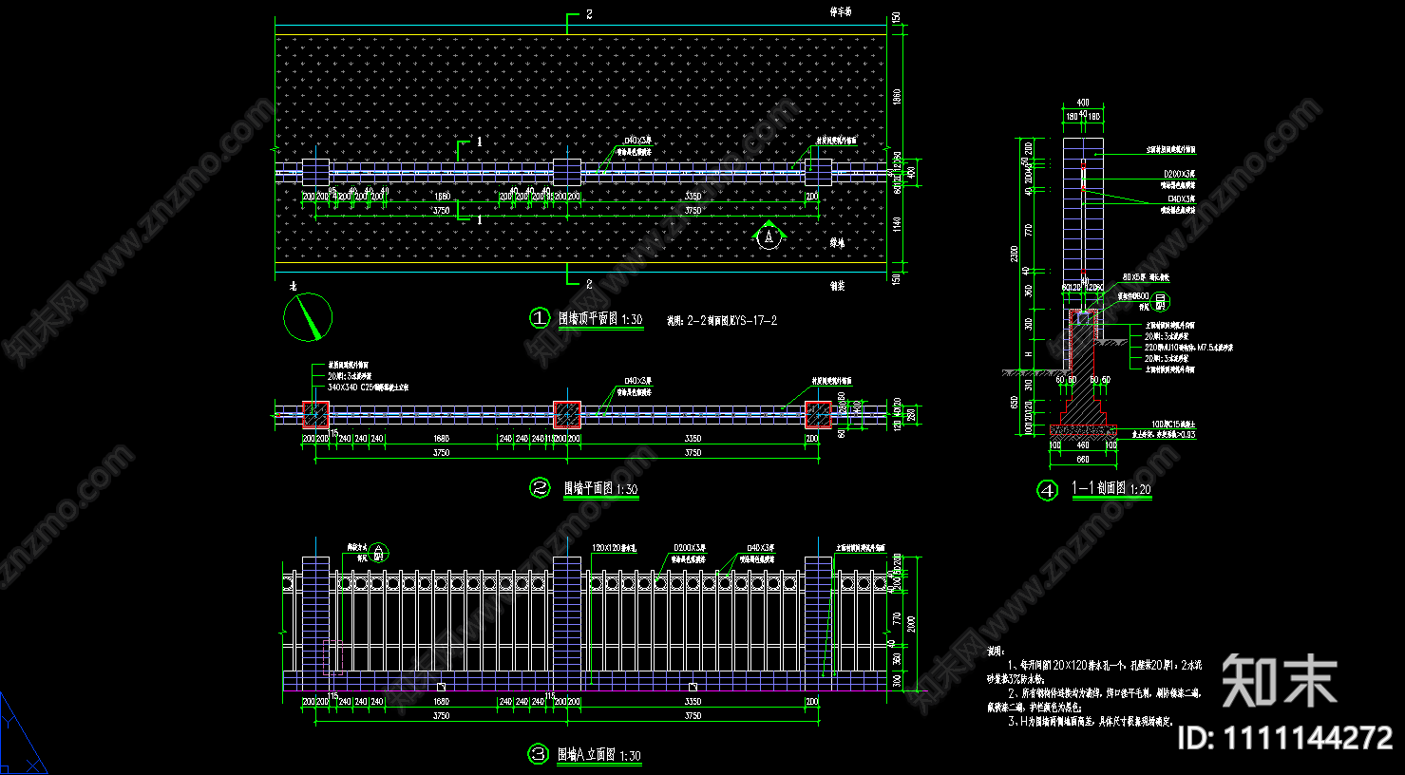Click the lower section cut marker 2
This screenshot has width=1405, height=775.
(589, 284)
